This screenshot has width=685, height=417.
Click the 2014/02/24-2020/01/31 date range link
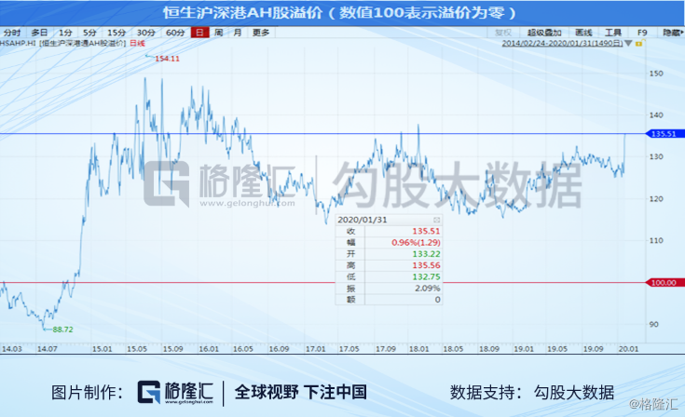point(561,42)
